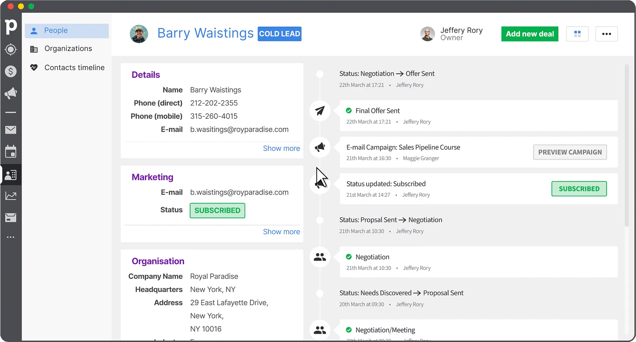Image resolution: width=636 pixels, height=342 pixels.
Task: Enable the grid layout view toggle
Action: 578,34
